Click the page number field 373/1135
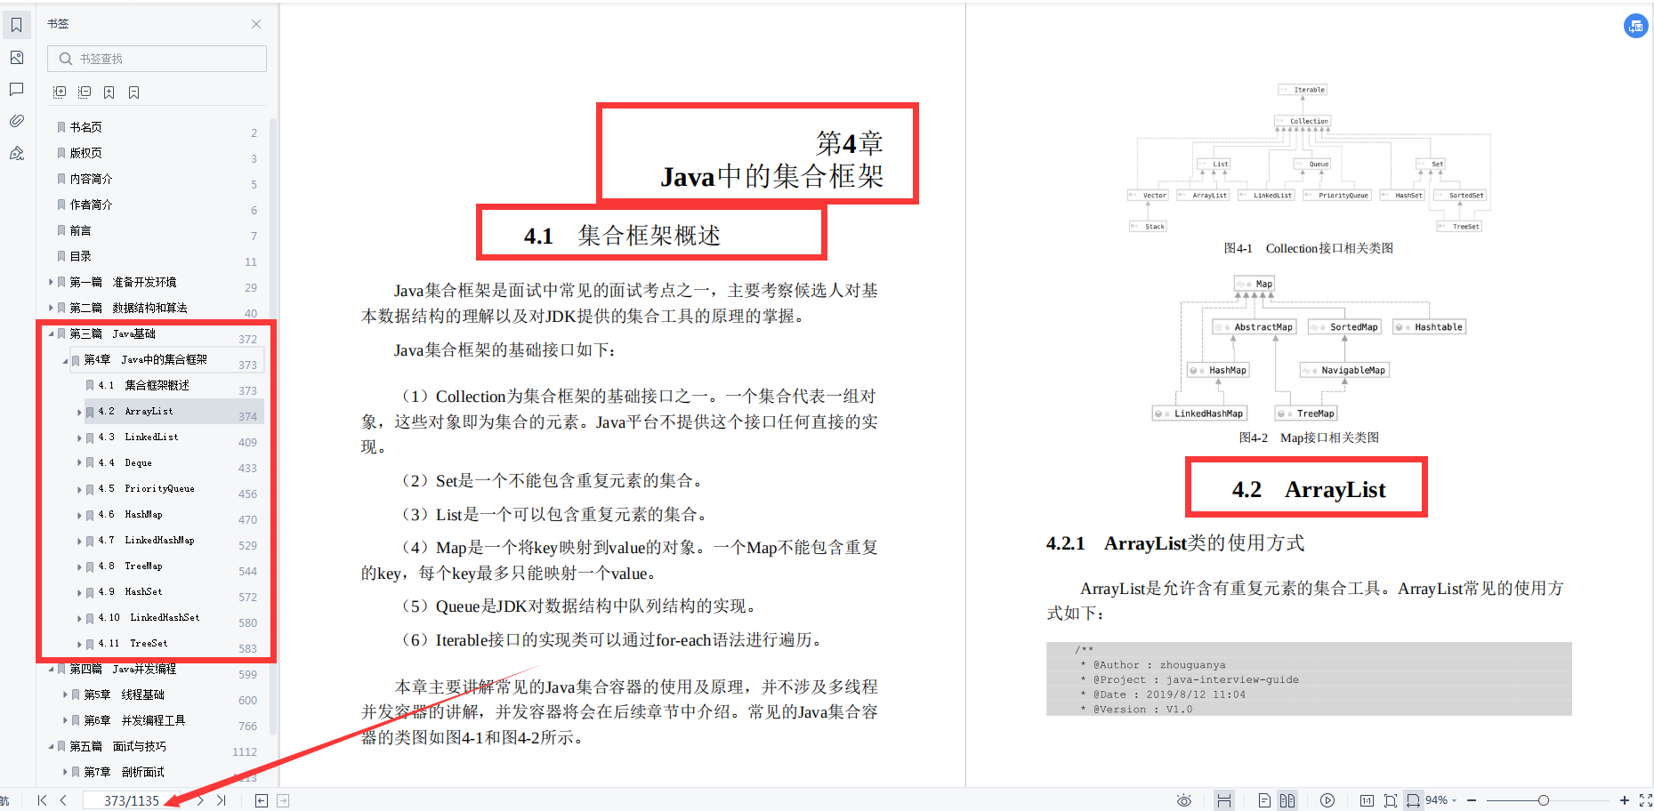This screenshot has width=1654, height=811. [x=132, y=800]
